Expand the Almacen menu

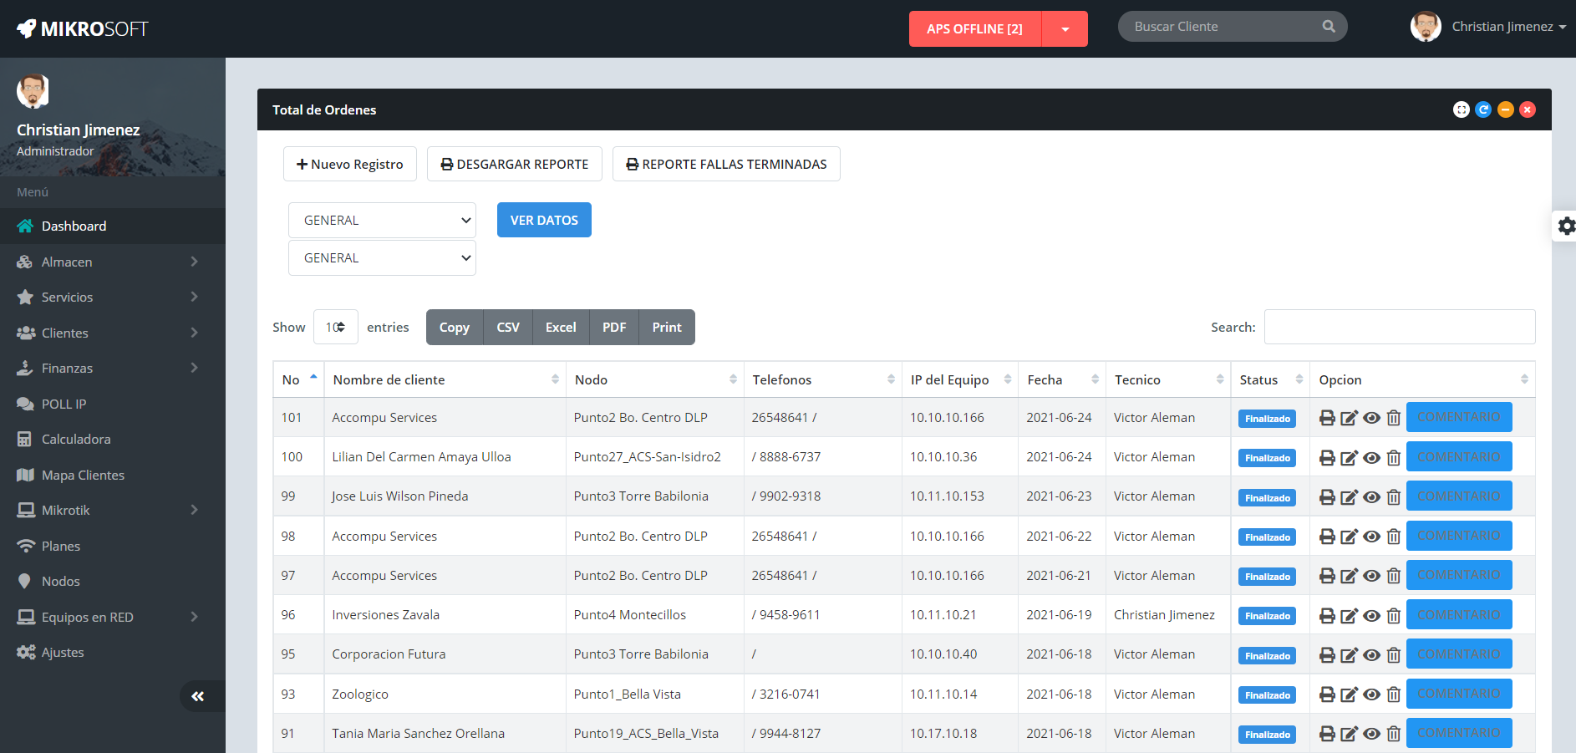point(112,262)
